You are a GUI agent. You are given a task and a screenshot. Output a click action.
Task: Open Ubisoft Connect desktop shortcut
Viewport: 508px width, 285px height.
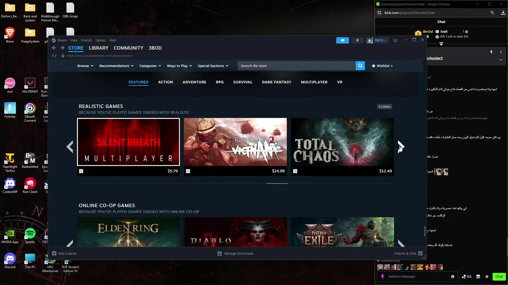pos(30,112)
